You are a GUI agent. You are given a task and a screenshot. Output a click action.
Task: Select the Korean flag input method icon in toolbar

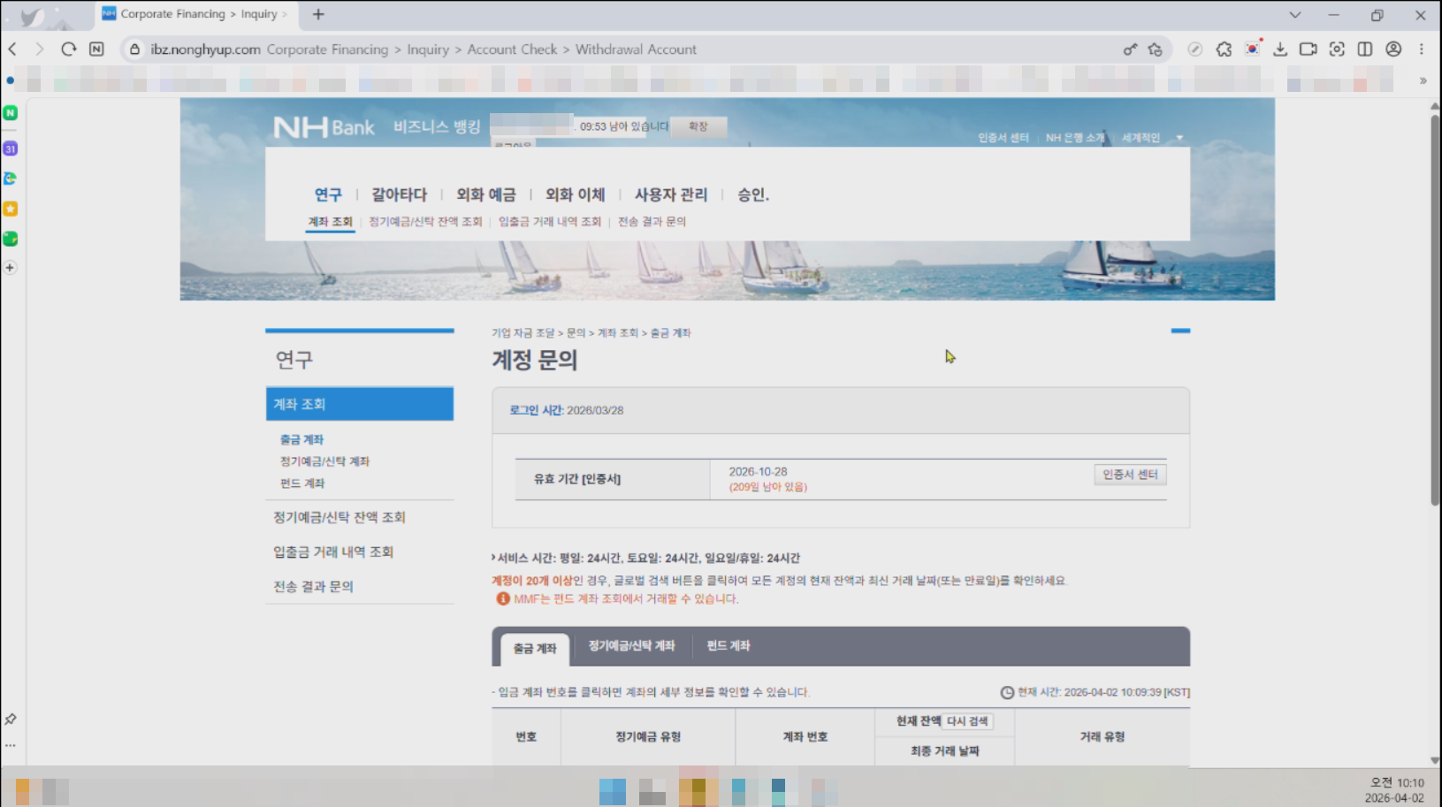click(1252, 49)
